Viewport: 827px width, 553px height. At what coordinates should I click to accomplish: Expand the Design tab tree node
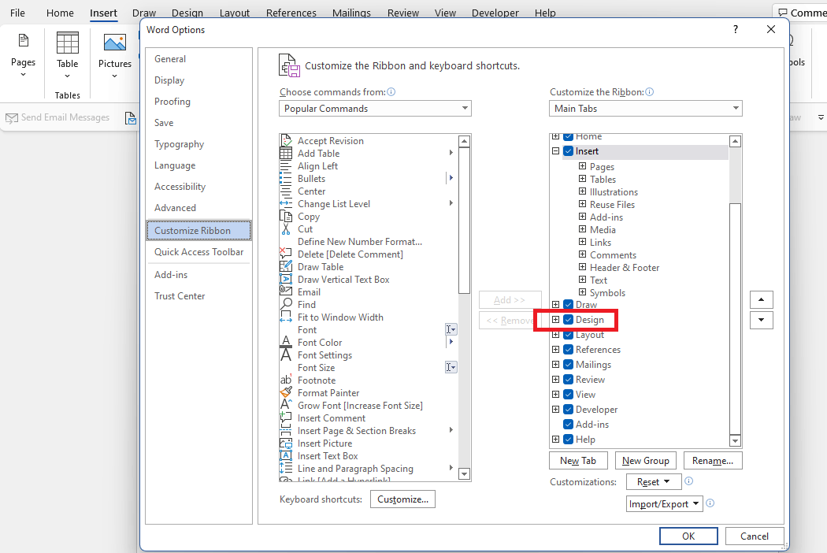[x=555, y=319]
